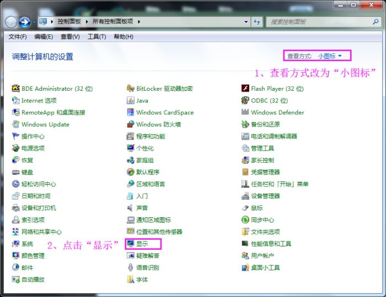Click the Back navigation button
This screenshot has height=297, width=386.
[11, 22]
